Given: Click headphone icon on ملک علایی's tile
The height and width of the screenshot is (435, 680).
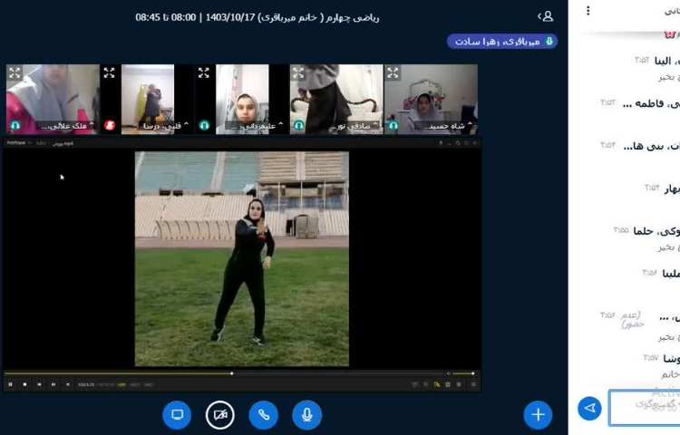Looking at the screenshot, I should (15, 126).
